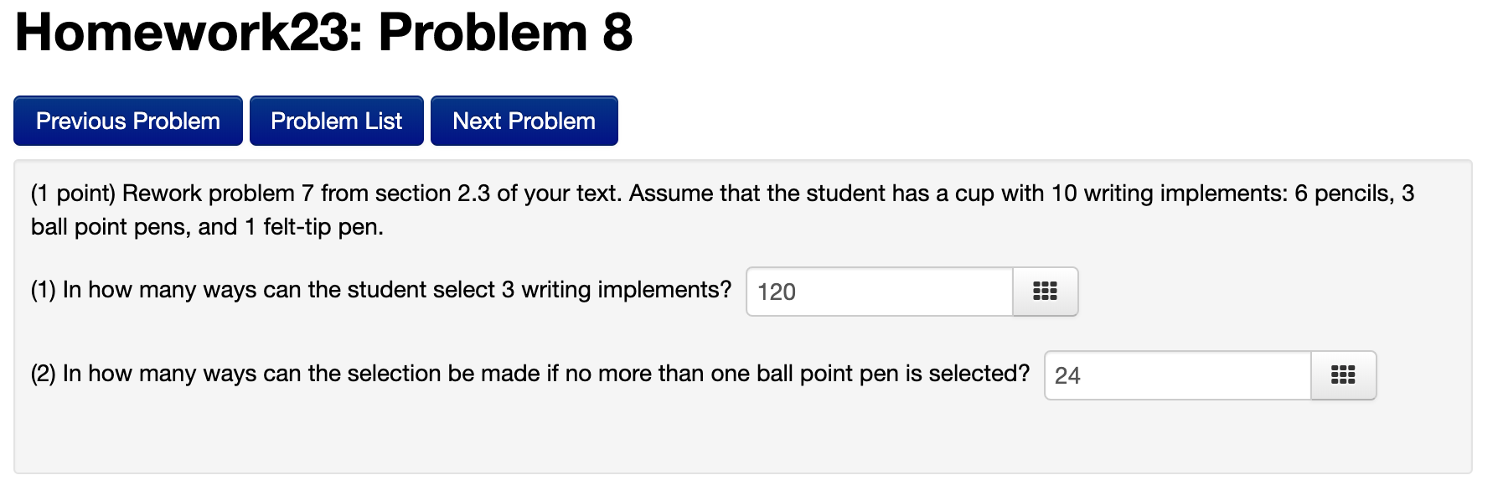Click the question (1) prompt text
1498x501 pixels.
(x=377, y=290)
